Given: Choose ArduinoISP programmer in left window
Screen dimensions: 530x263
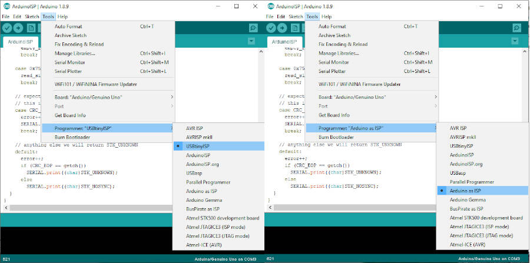Looking at the screenshot, I should (x=198, y=155).
